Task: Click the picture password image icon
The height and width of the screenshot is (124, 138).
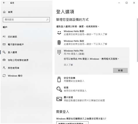Action: [59, 99]
